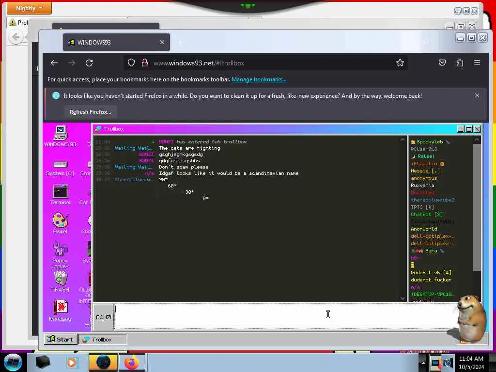Open the lenna.png file icon
Screen dimensions: 496x372
[60, 310]
